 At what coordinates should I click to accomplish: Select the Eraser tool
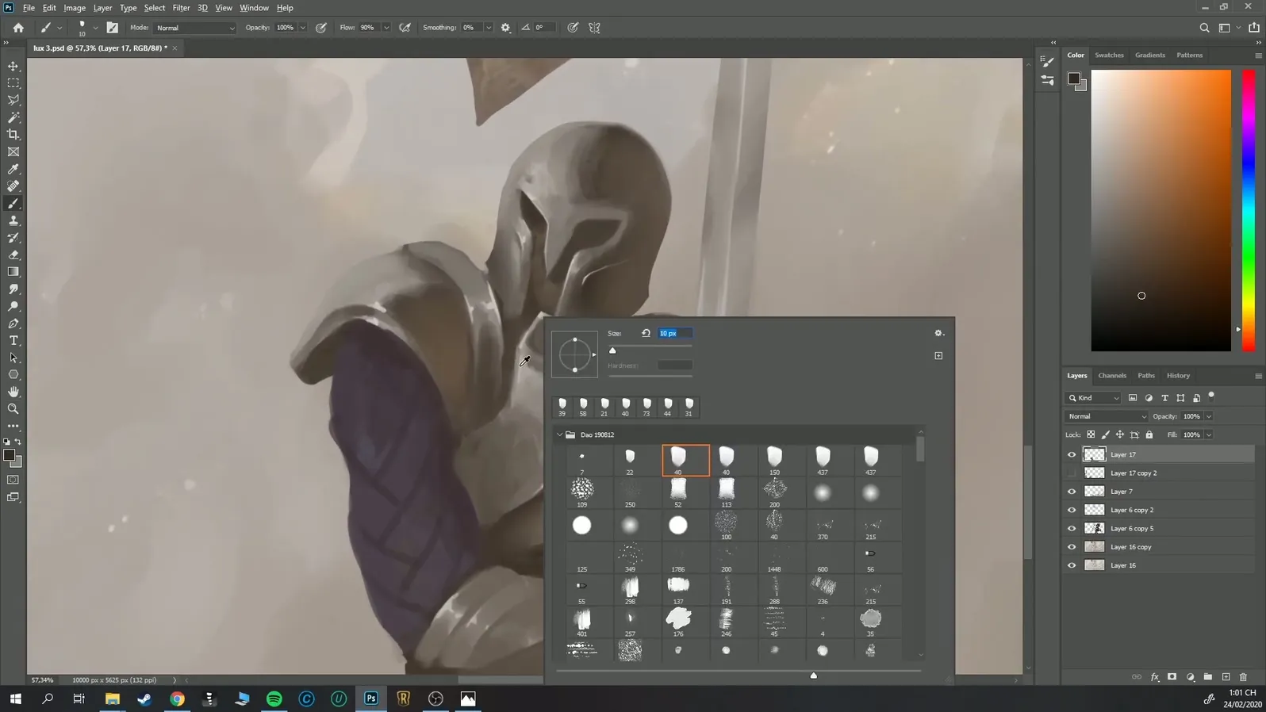click(13, 255)
